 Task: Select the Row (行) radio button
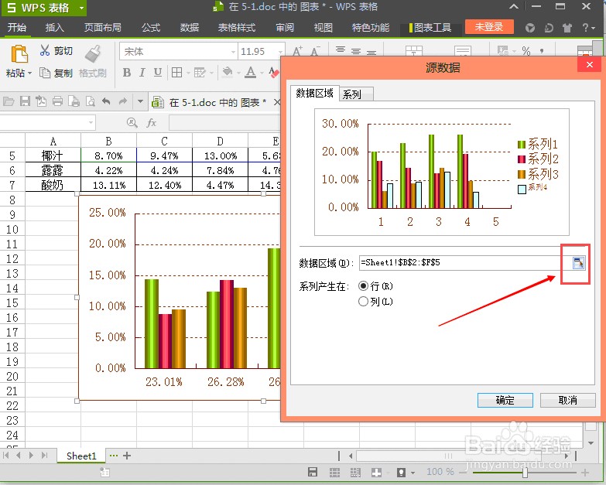click(x=363, y=286)
